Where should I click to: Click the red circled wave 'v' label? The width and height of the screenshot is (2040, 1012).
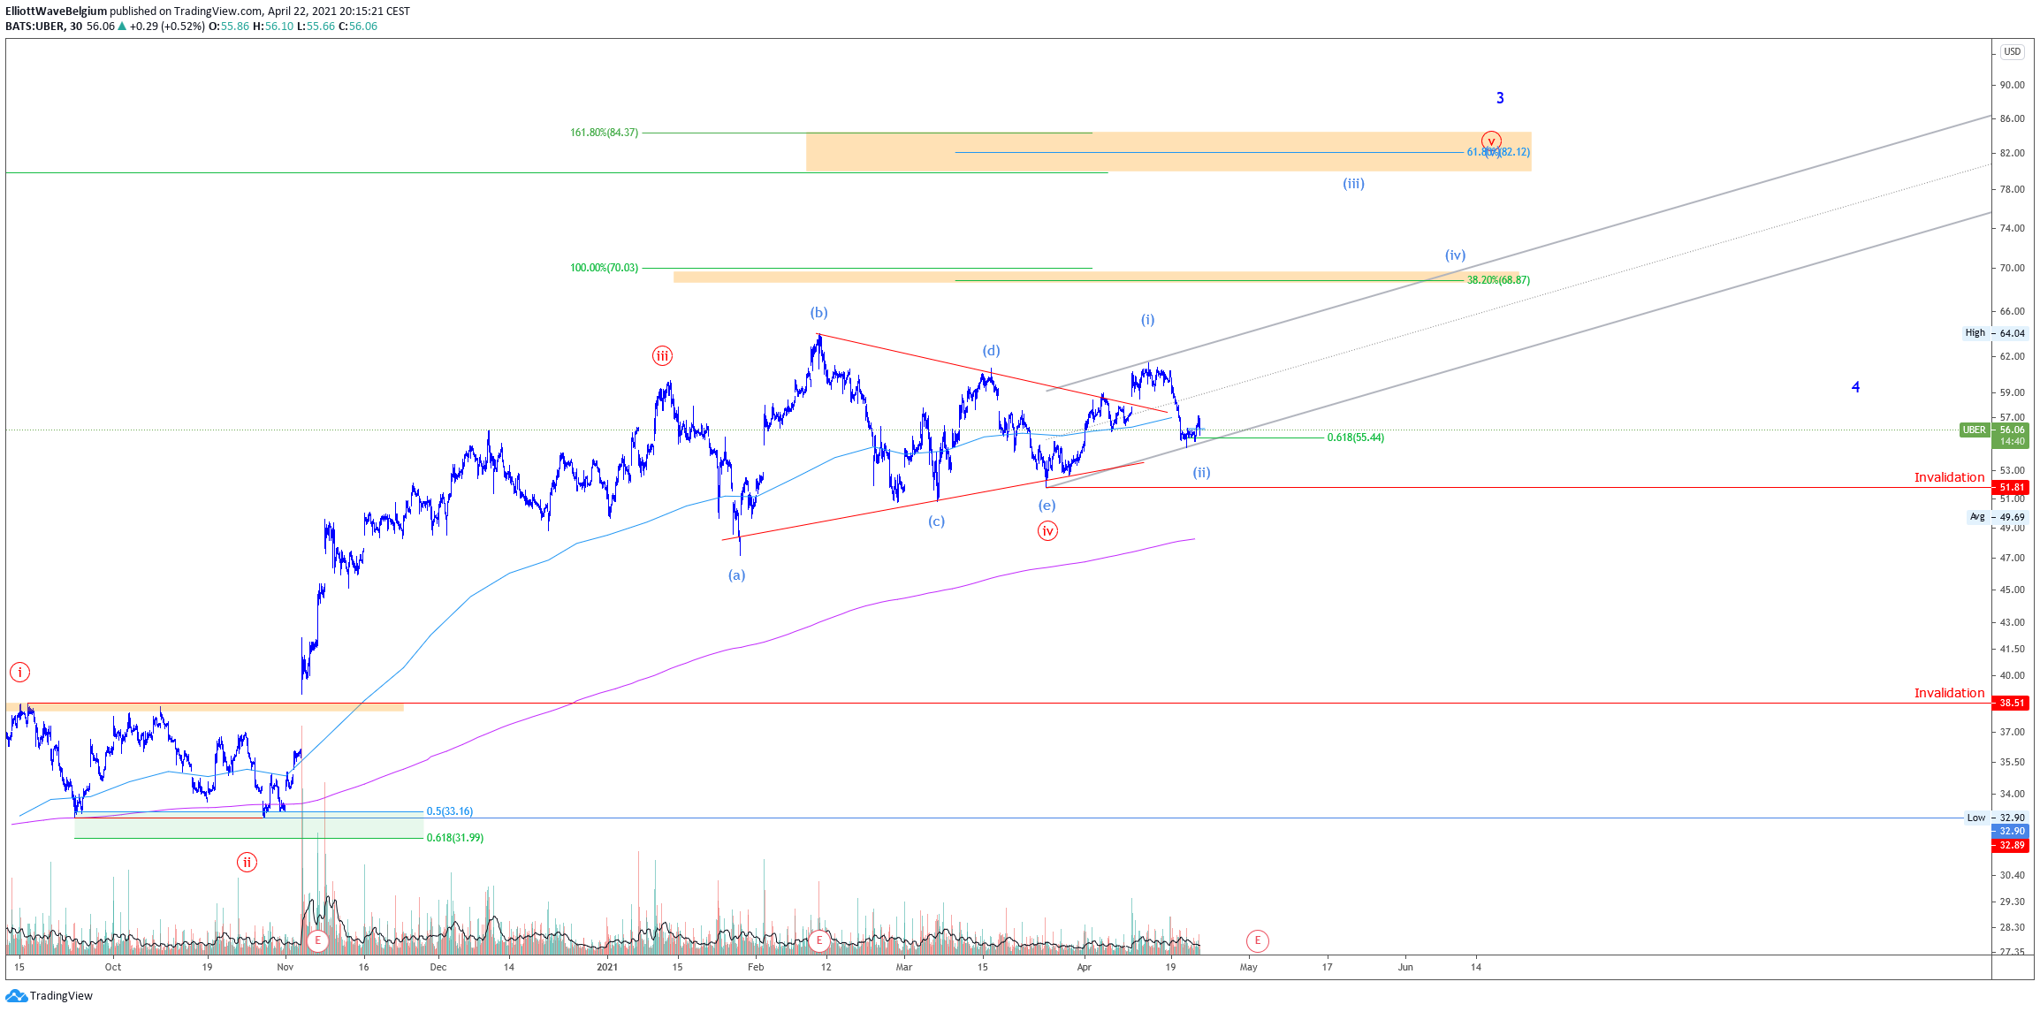(x=1491, y=141)
